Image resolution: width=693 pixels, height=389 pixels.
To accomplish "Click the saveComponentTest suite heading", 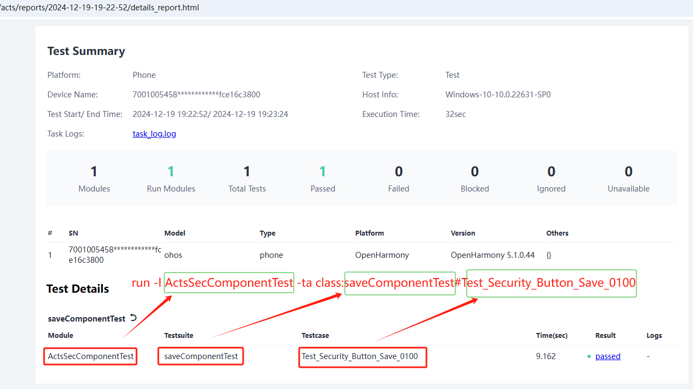I will pos(86,319).
